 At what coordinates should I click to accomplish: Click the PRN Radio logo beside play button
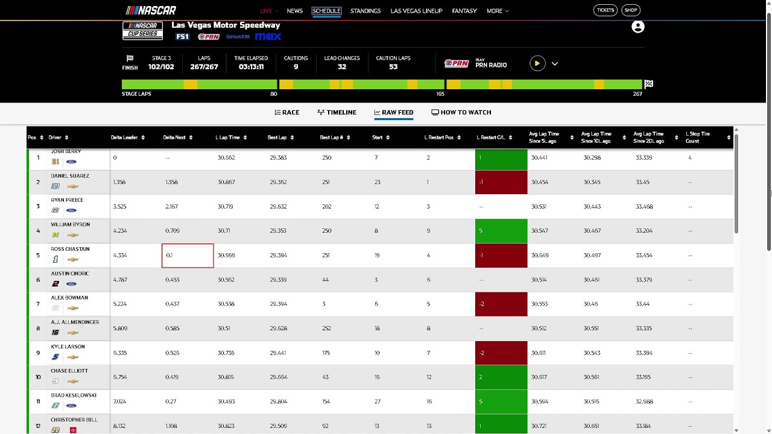(457, 63)
